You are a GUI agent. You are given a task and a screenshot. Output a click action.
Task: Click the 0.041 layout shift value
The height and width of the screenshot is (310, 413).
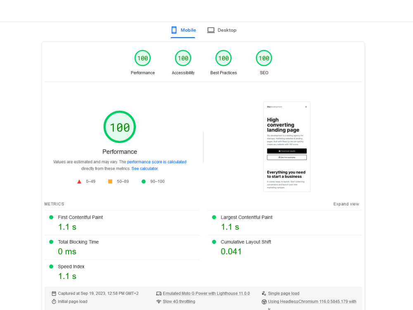pos(231,251)
